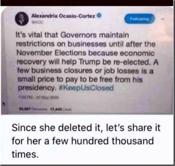Image resolution: width=175 pixels, height=166 pixels.
Task: Click the @AOC handle
Action: pyautogui.click(x=38, y=22)
